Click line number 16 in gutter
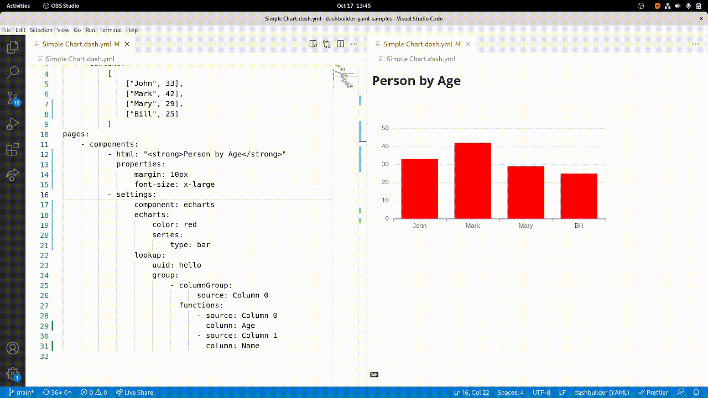Screen dimensions: 708x398 point(44,195)
